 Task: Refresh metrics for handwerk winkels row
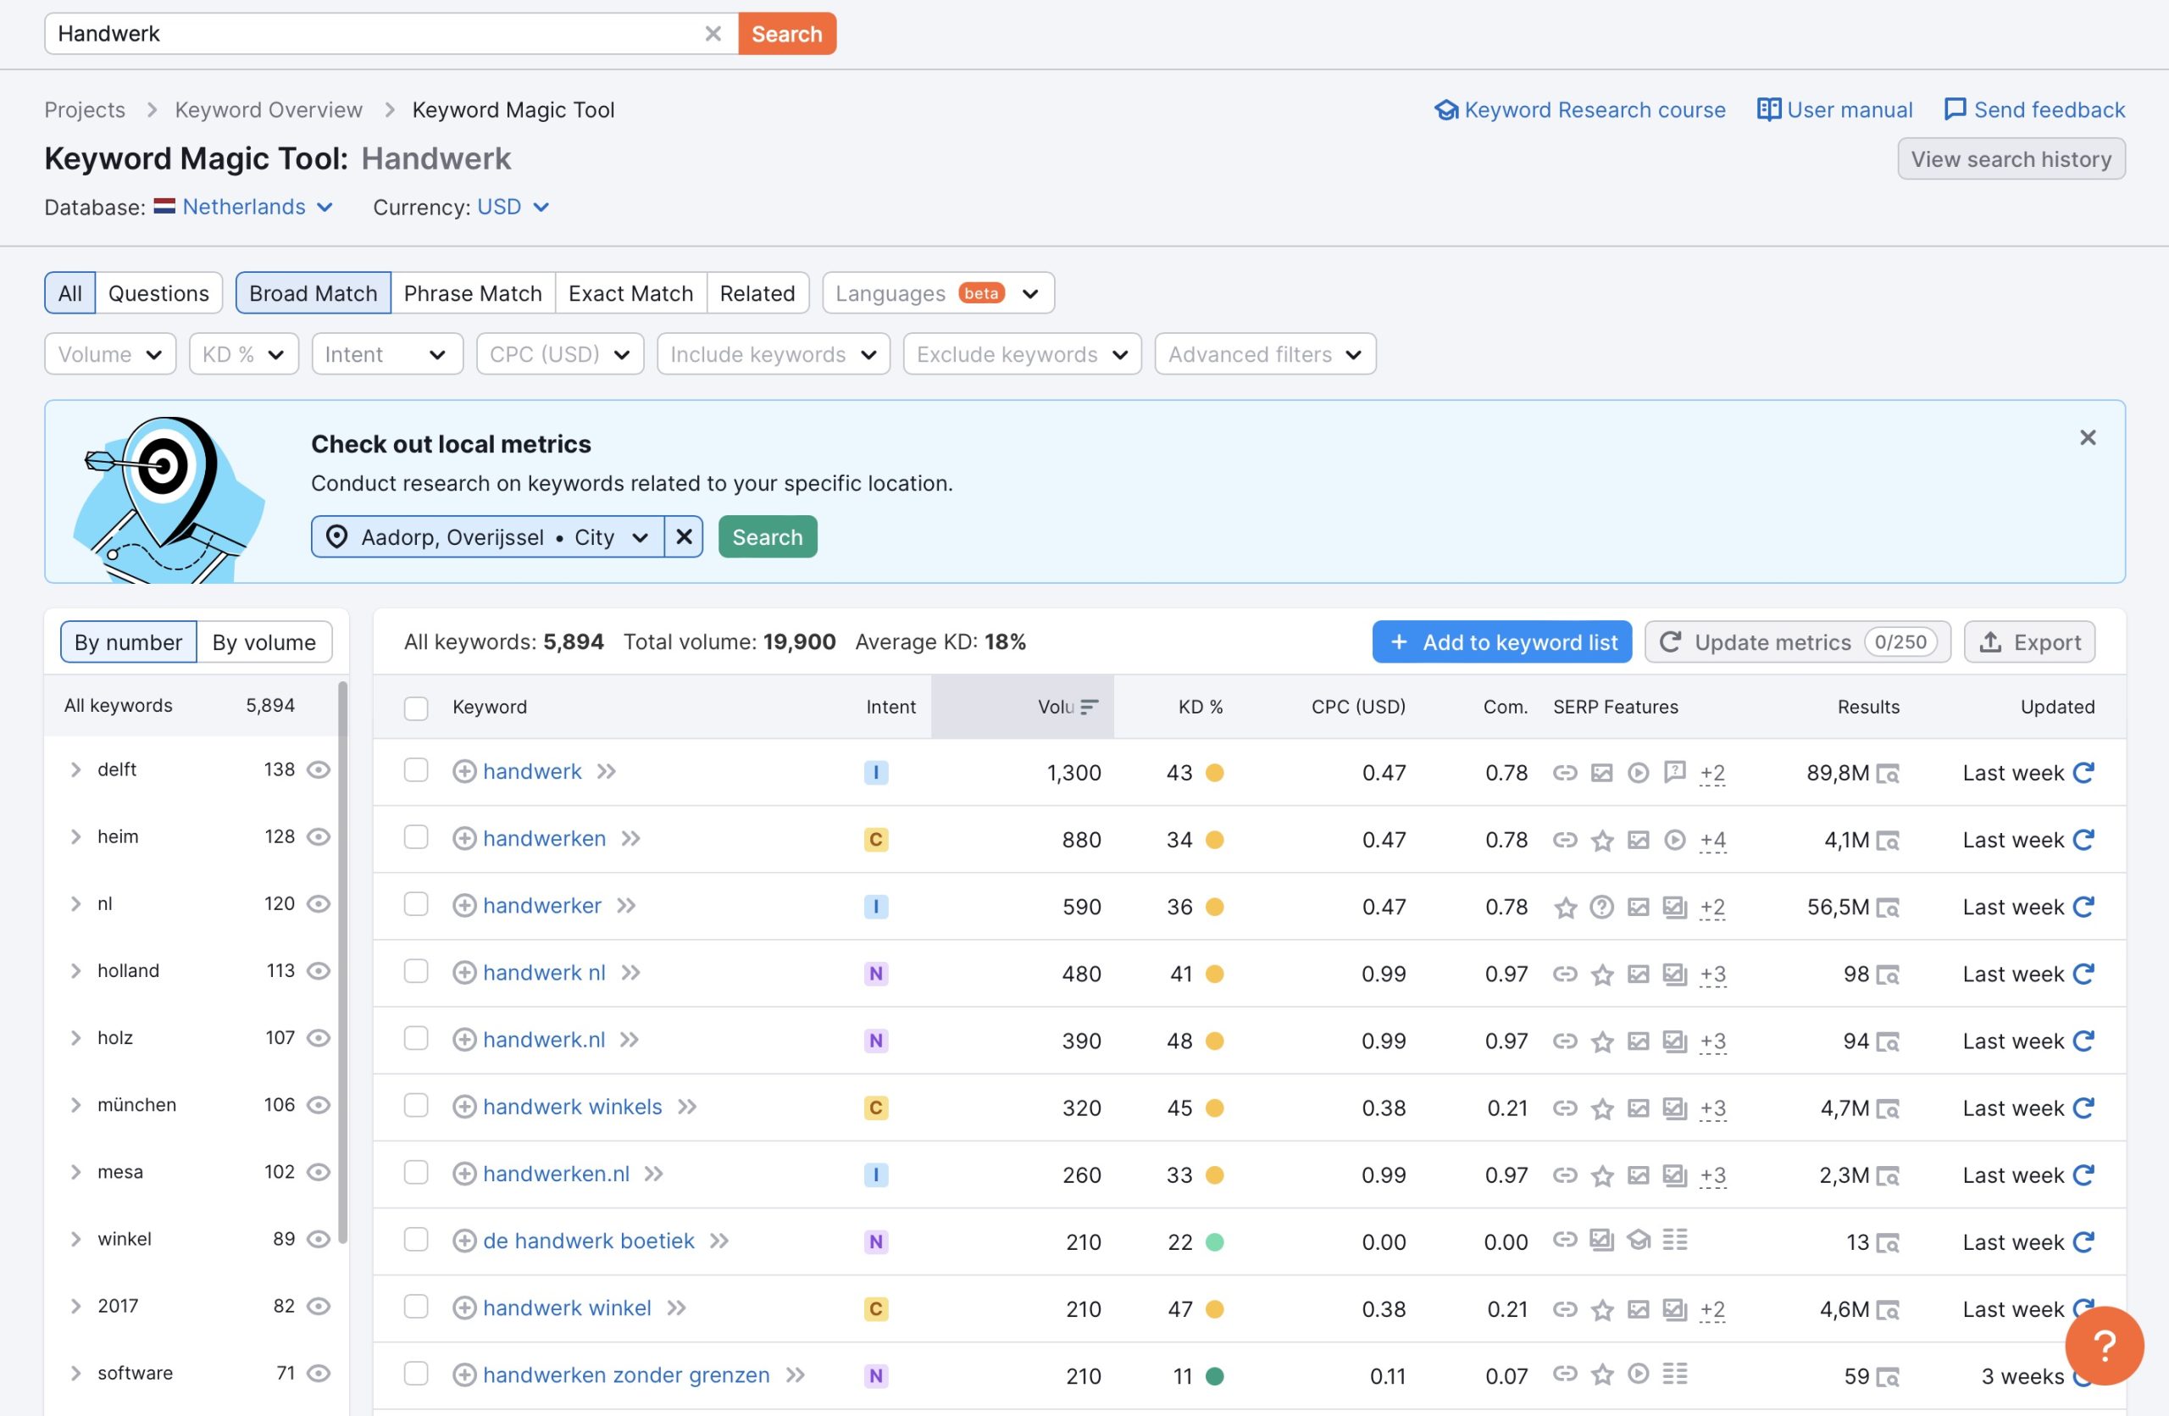pyautogui.click(x=2083, y=1108)
